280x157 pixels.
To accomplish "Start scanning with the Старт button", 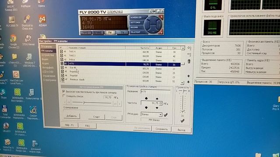I will point(96,117).
